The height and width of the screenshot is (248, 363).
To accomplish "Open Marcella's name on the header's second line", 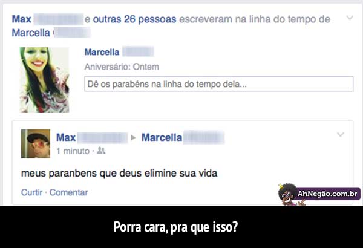I will point(31,33).
